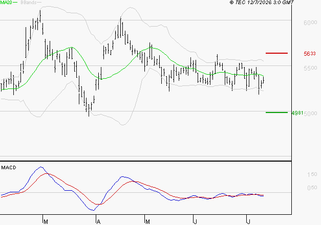Viewport: 321px width, 225px height.
Task: Click the 5633 resistance price label
Action: pos(310,54)
